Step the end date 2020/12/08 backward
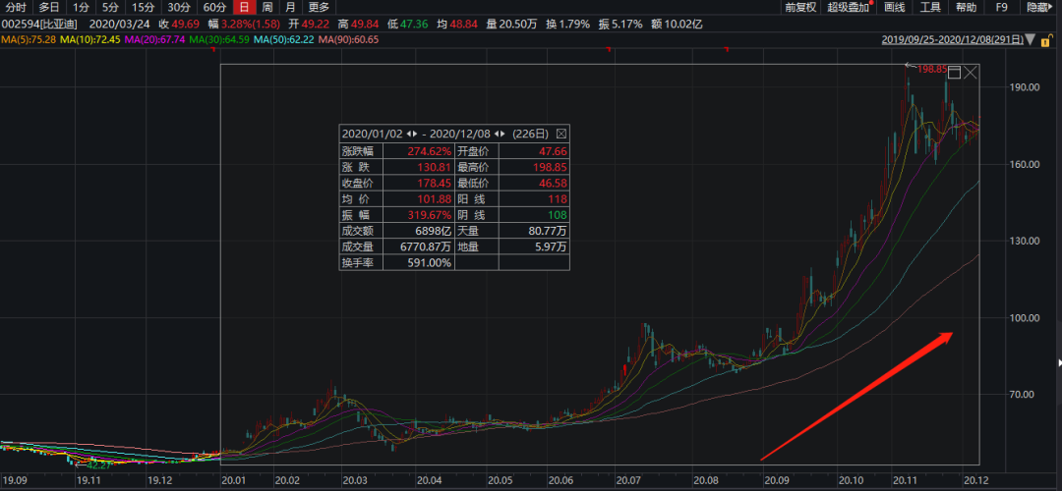This screenshot has width=1062, height=491. pyautogui.click(x=498, y=134)
